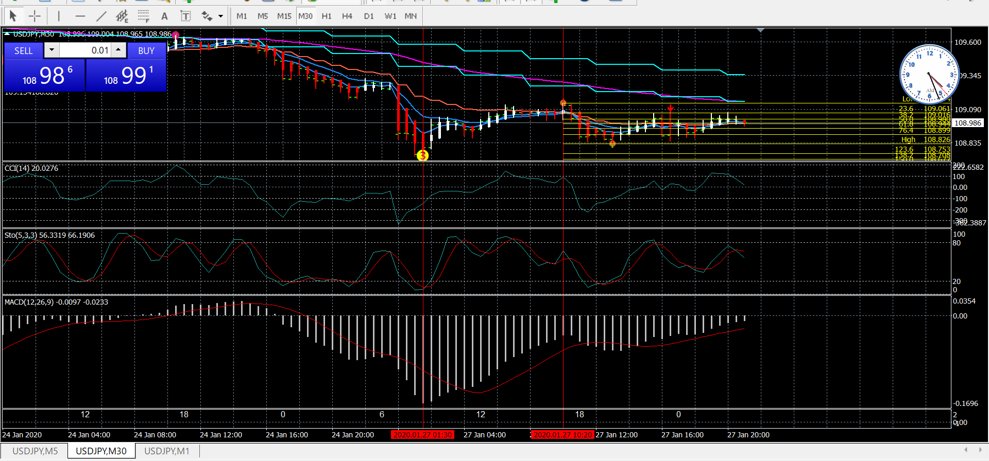Click the right tab-scroll arrow
The image size is (989, 461).
tap(980, 450)
